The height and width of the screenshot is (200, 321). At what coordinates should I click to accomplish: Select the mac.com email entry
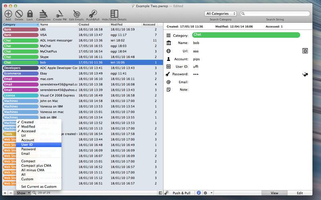[83, 79]
